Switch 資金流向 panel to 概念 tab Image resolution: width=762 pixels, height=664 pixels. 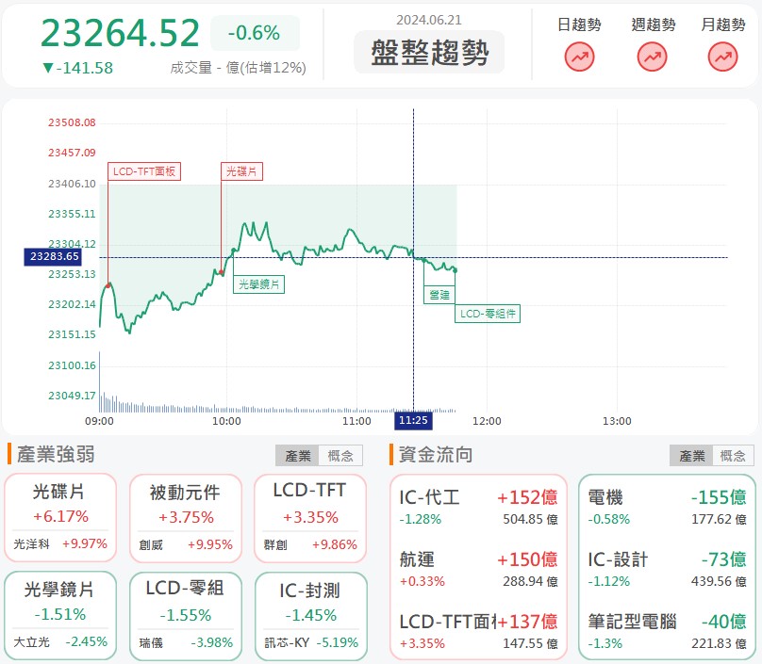tap(733, 456)
